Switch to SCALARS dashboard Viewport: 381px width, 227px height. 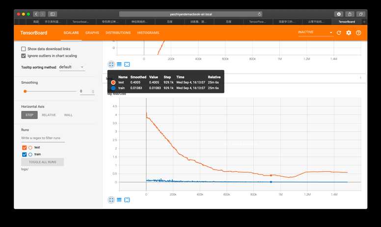(x=71, y=33)
